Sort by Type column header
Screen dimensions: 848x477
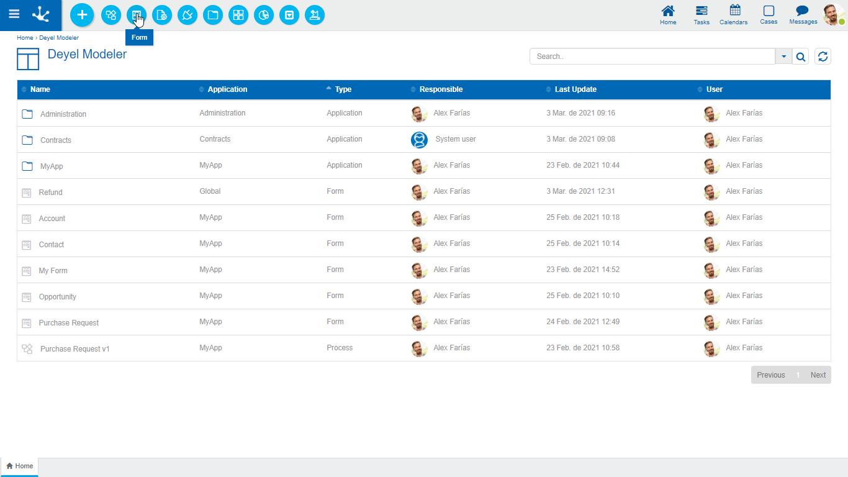click(343, 89)
